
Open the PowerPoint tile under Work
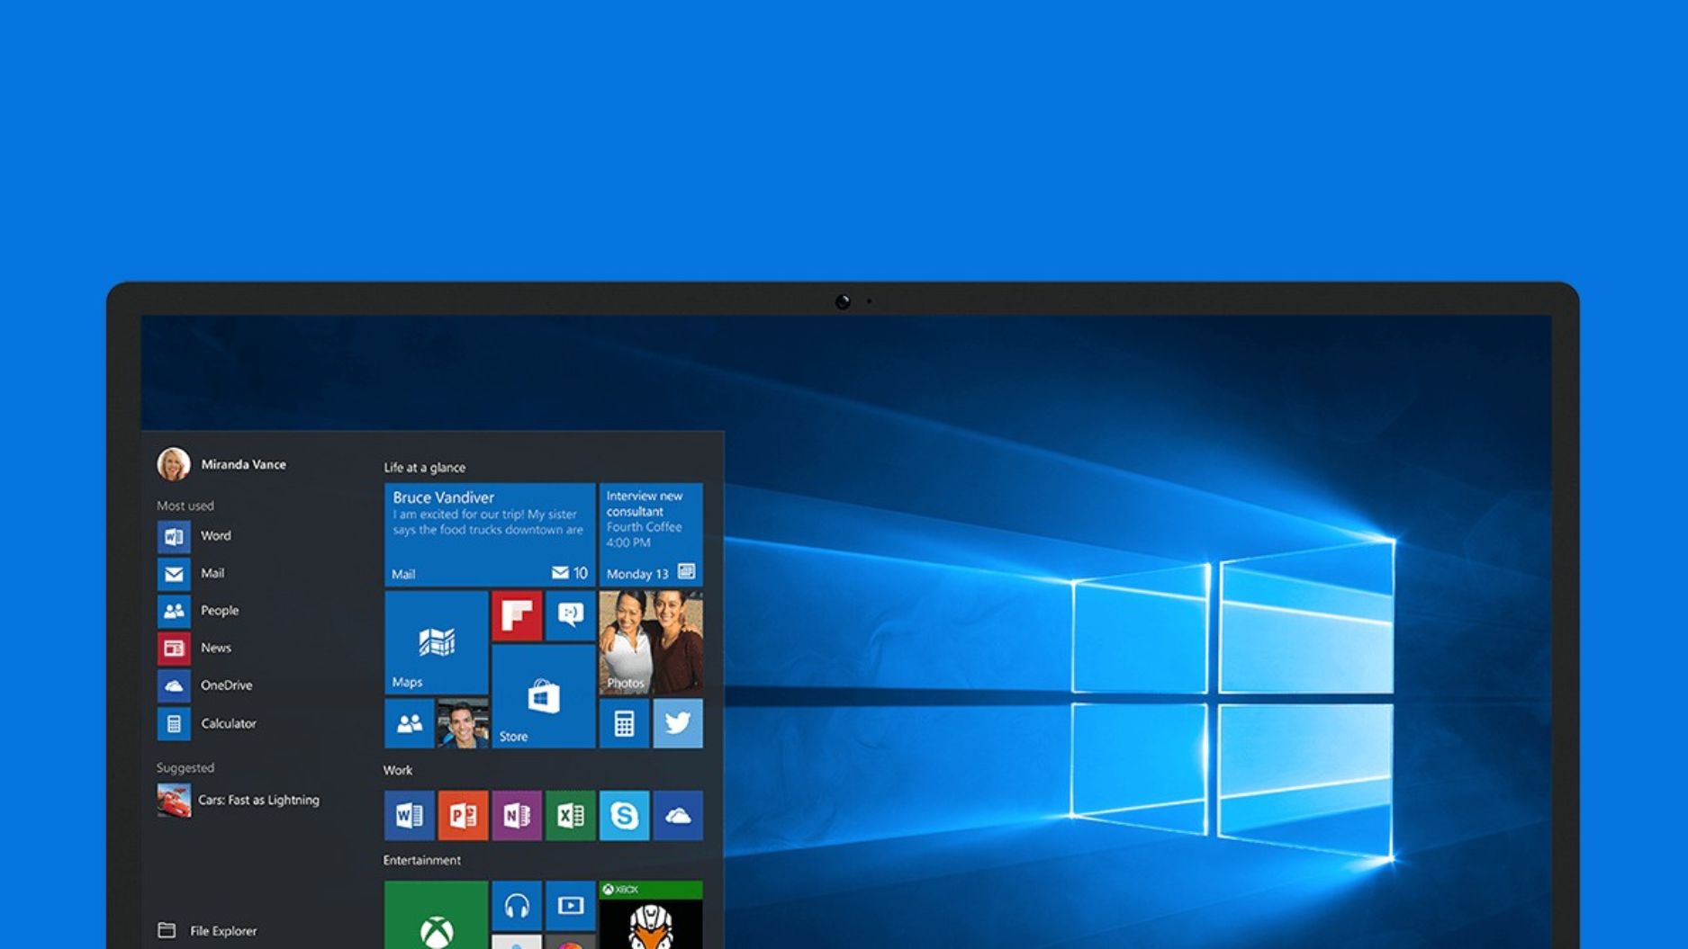[x=462, y=816]
